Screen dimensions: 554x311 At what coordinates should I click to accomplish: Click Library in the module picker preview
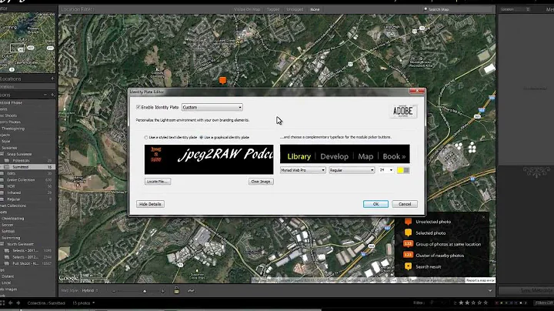pyautogui.click(x=299, y=156)
